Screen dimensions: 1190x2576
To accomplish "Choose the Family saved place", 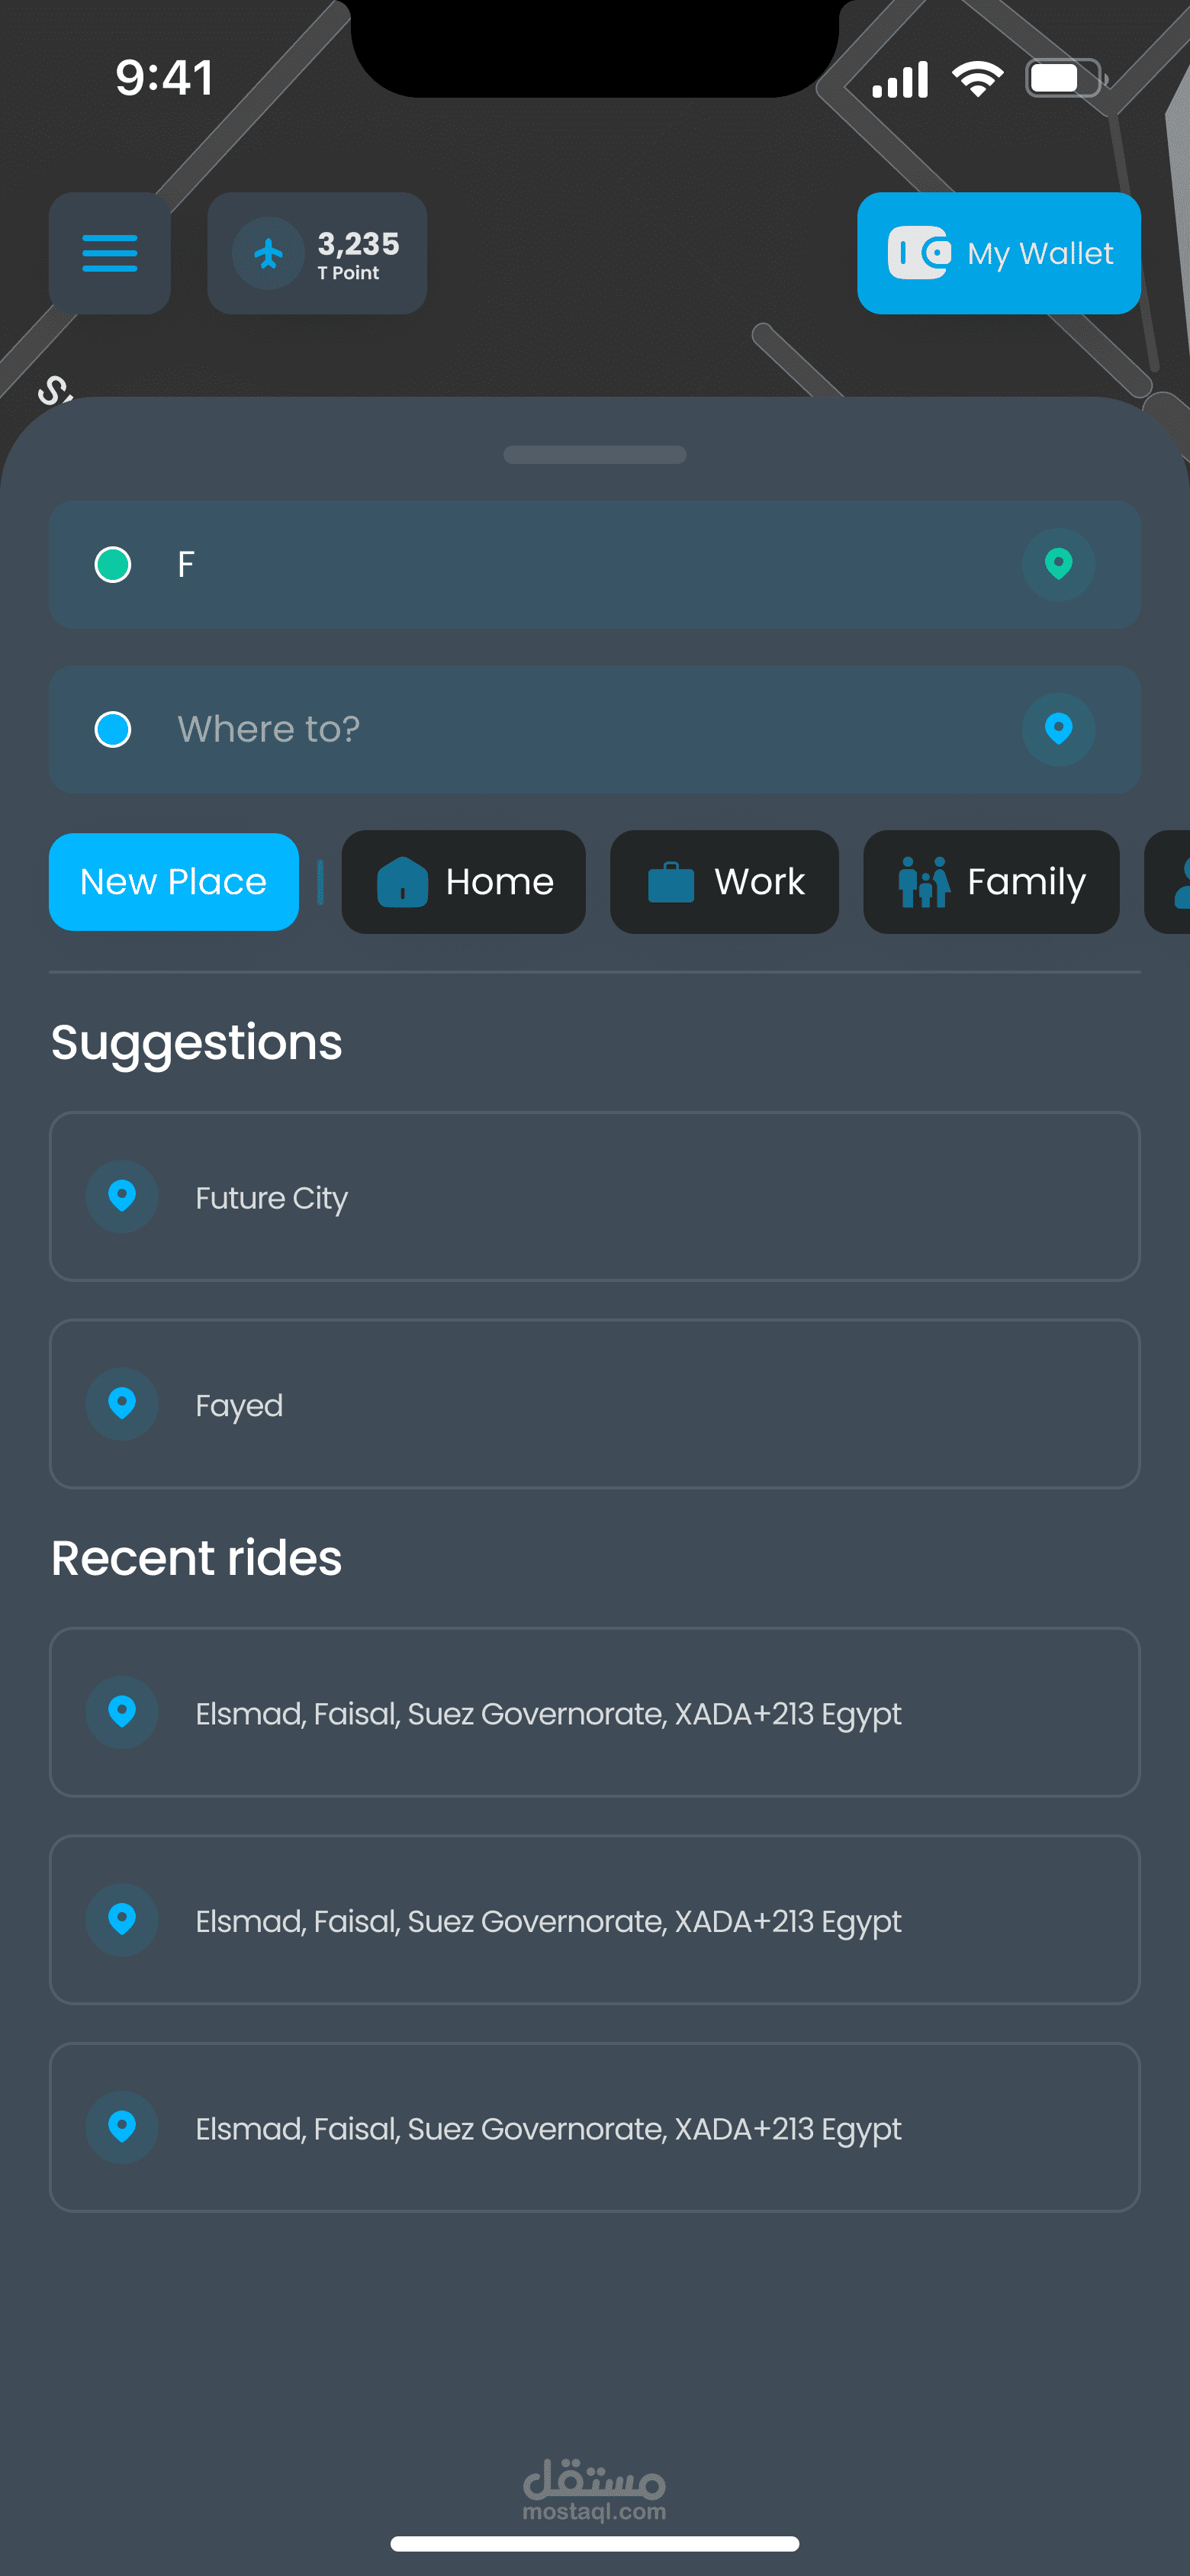I will coord(990,882).
